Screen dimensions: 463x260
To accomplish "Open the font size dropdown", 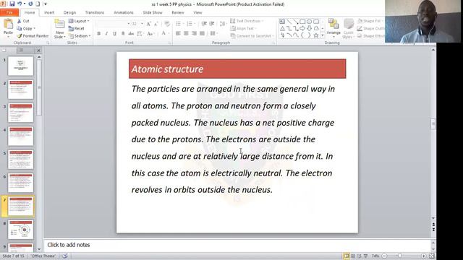I will (142, 24).
